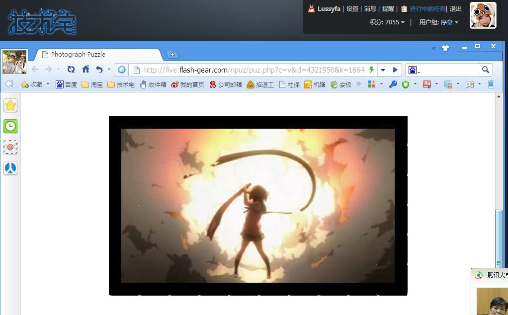The height and width of the screenshot is (315, 508).
Task: Click the 设置 settings link
Action: point(352,9)
